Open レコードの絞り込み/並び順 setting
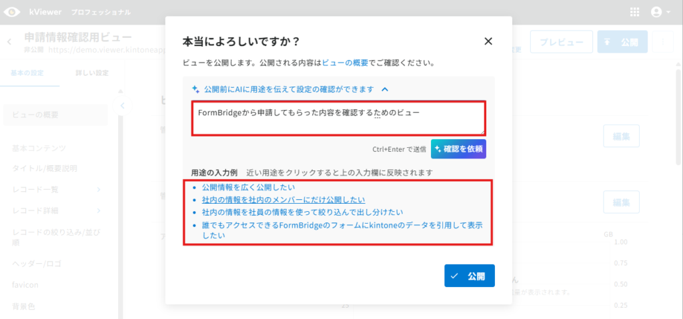The width and height of the screenshot is (683, 319). [57, 236]
